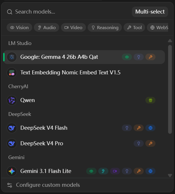Click the scroll-down arrow of the model list

click(x=170, y=175)
